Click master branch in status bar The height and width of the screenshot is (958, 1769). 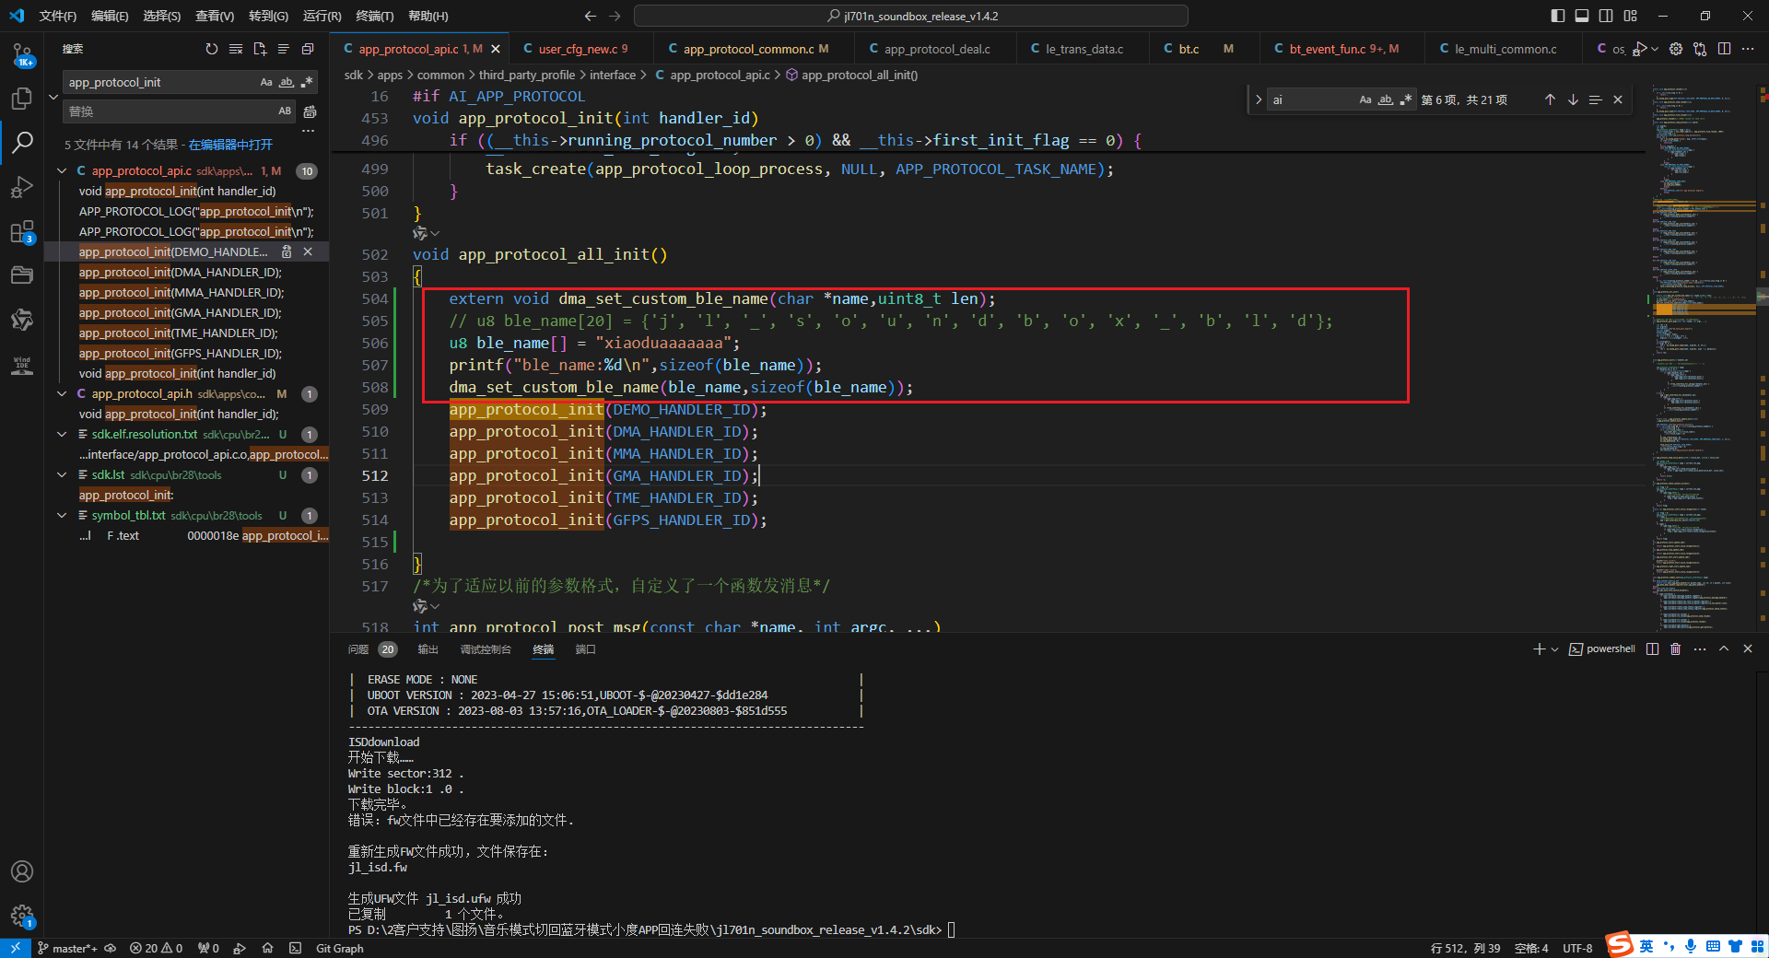[67, 948]
